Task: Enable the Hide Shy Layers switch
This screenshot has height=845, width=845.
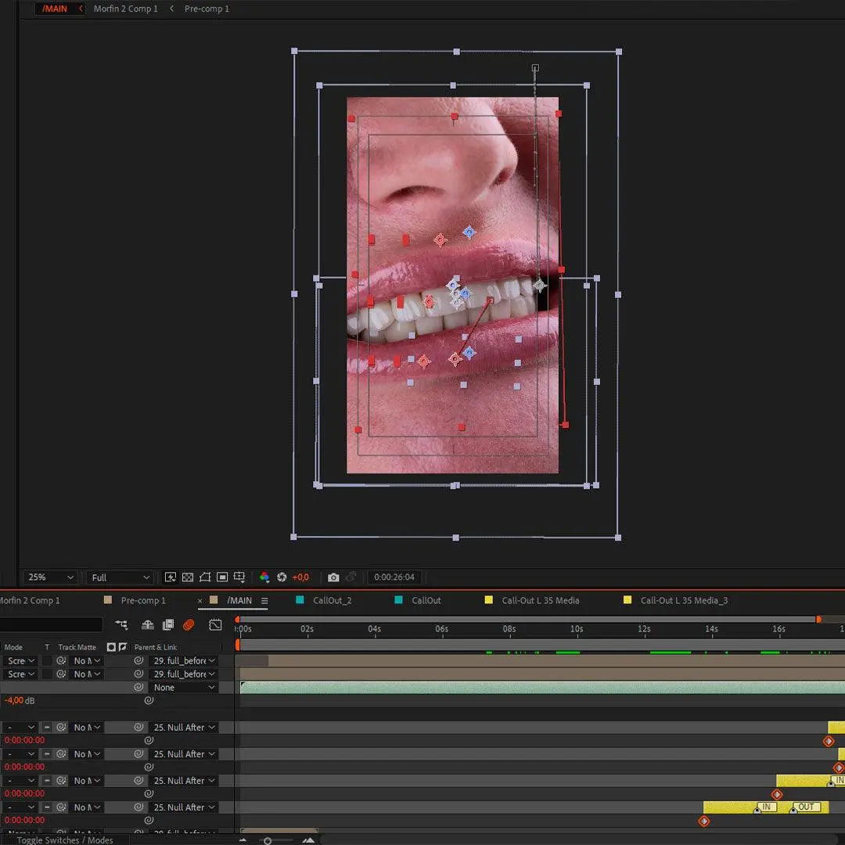Action: point(146,624)
